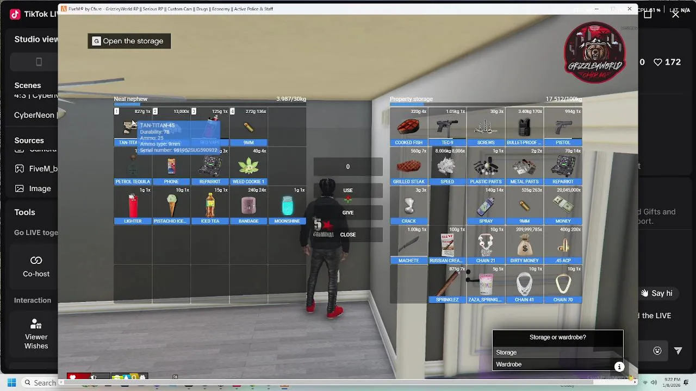Select the Crack item in storage
This screenshot has width=696, height=391.
click(408, 206)
